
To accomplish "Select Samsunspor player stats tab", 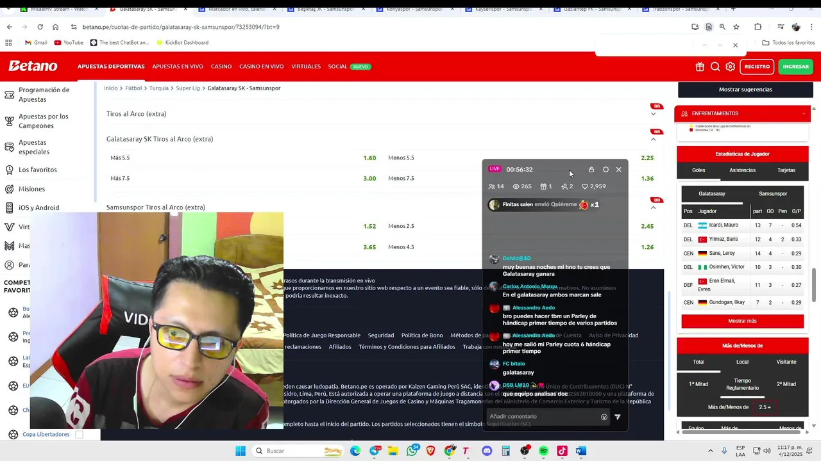I will coord(773,194).
